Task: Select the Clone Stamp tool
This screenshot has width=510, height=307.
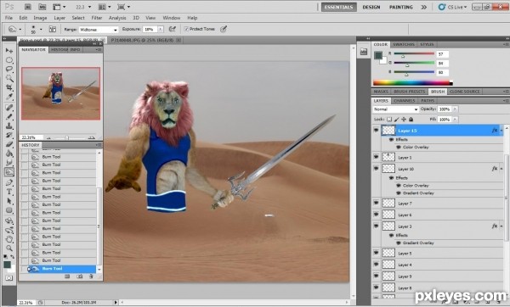Action: [9, 126]
